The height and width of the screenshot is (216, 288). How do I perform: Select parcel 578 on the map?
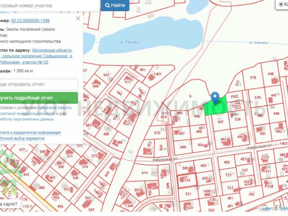click(253, 77)
